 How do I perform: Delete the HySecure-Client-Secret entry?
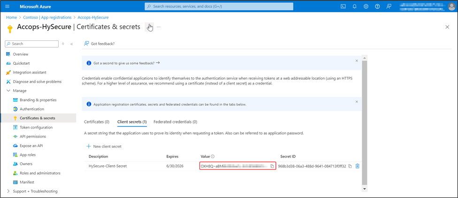(x=358, y=166)
